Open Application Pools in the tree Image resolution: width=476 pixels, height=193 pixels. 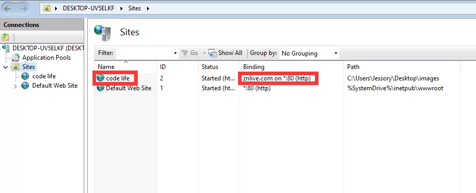tap(46, 58)
